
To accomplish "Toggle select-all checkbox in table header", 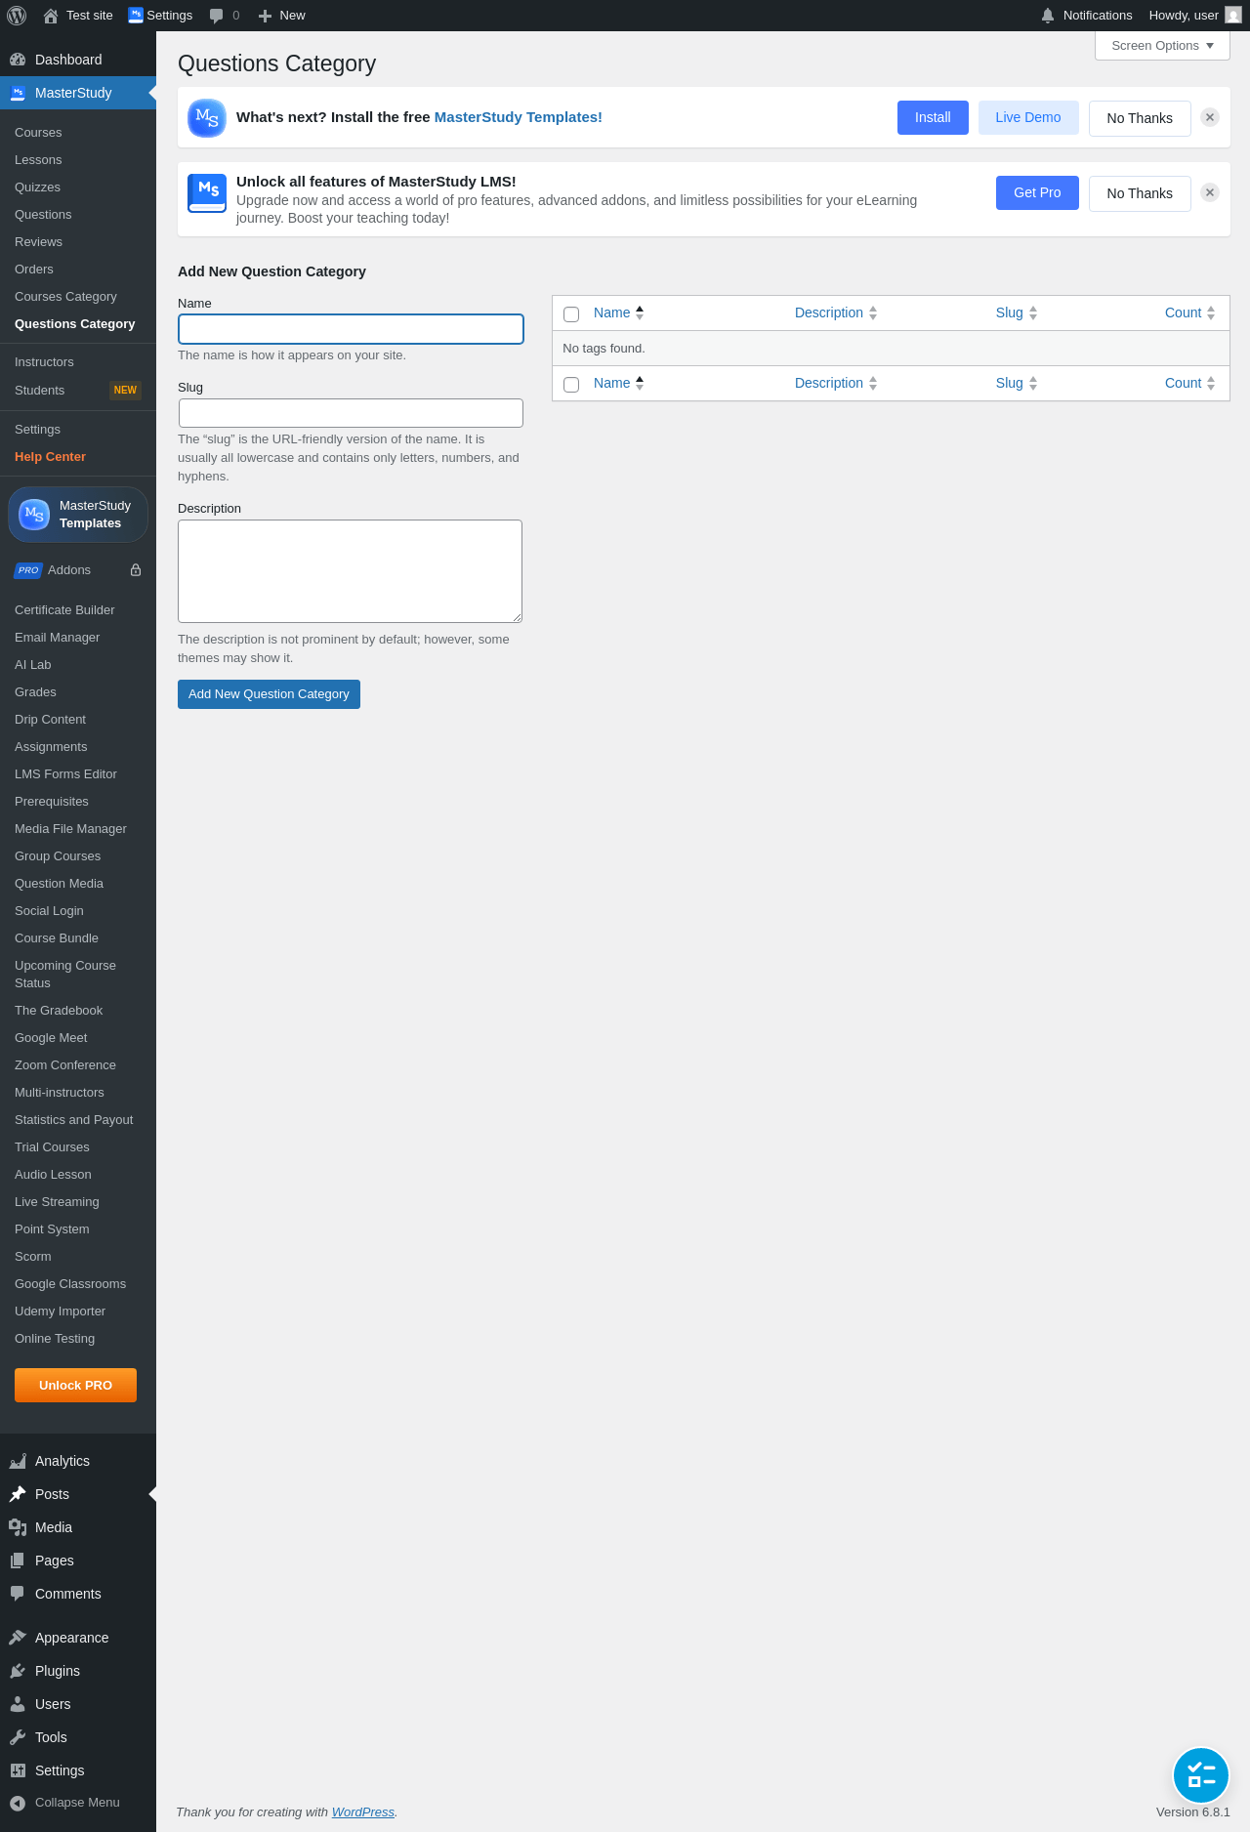I will pos(571,314).
